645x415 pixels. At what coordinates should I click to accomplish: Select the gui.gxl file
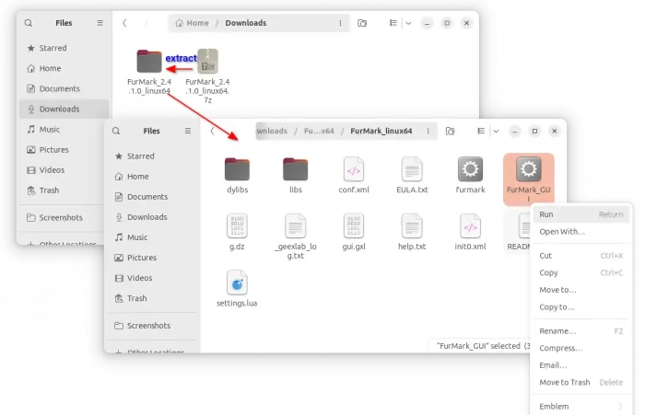[x=354, y=231]
